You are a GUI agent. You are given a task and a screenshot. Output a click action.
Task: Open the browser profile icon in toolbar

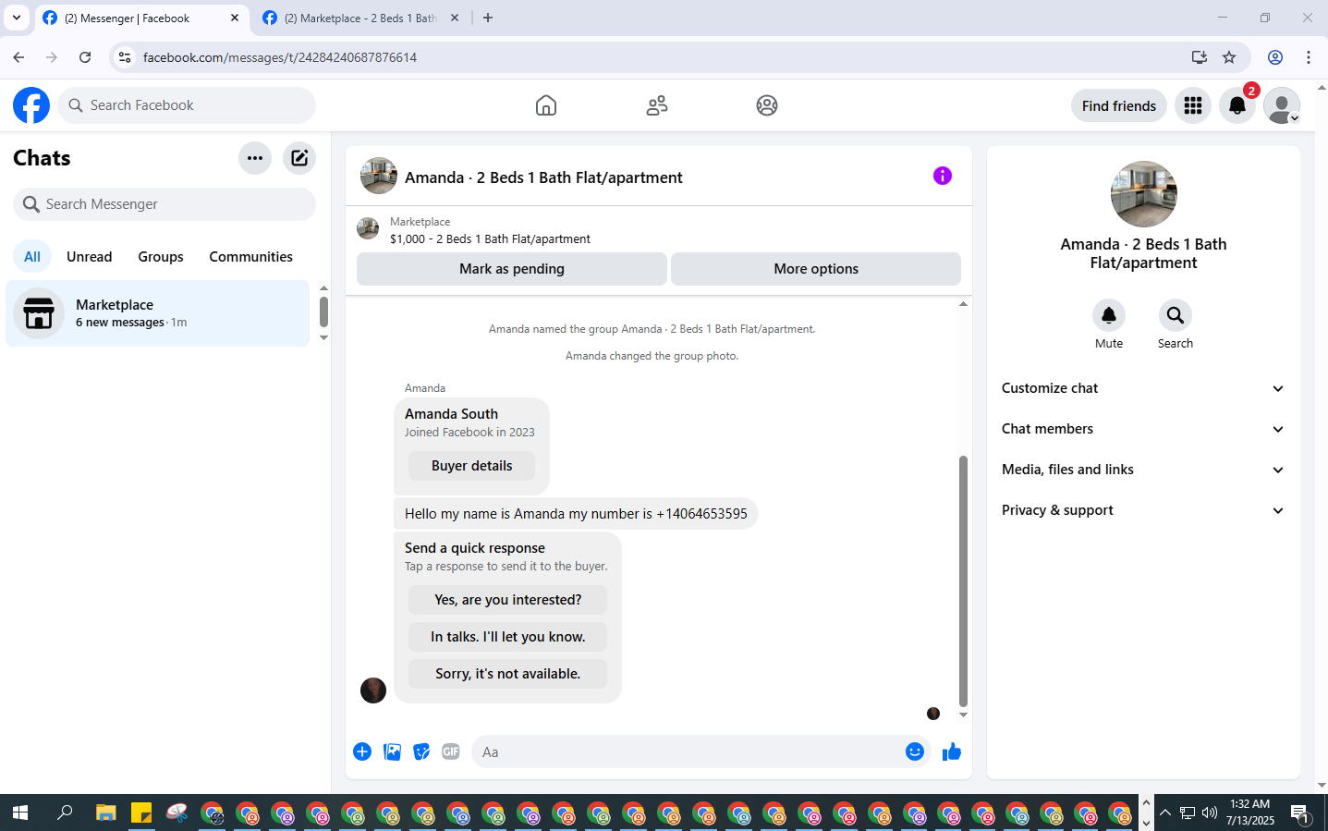(x=1275, y=57)
